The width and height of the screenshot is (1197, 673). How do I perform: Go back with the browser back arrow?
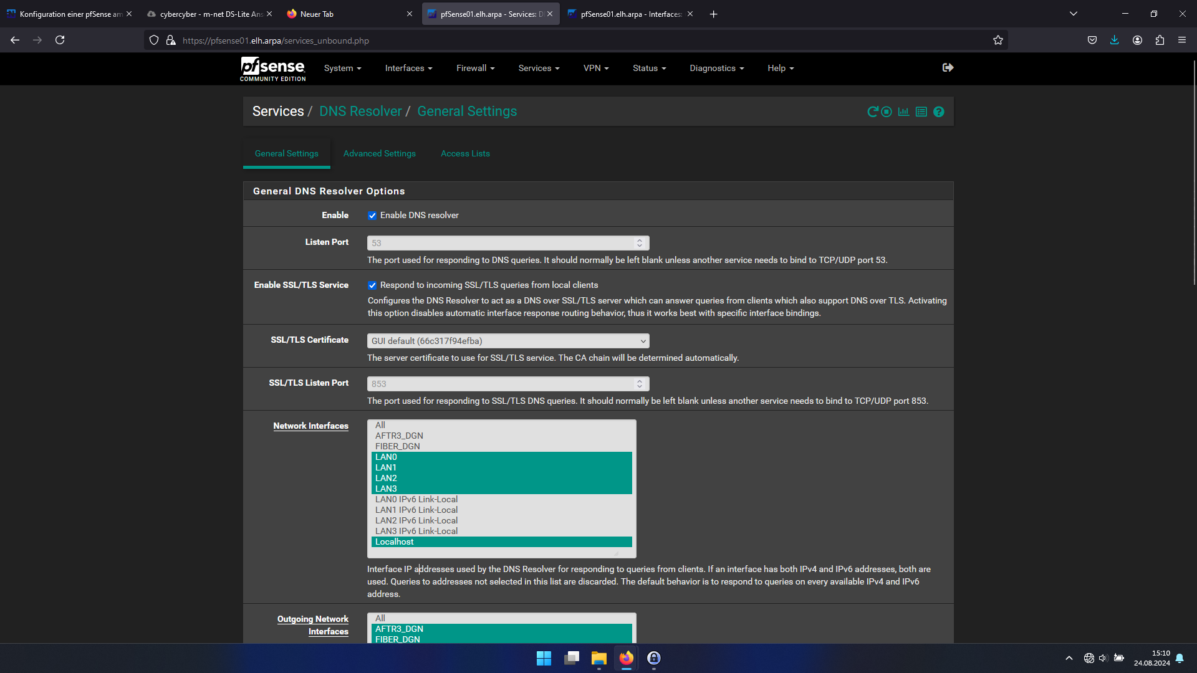tap(15, 40)
